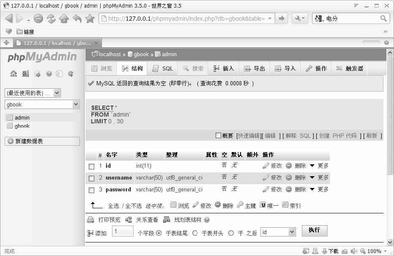Toggle the 概要 checkbox
Image resolution: width=394 pixels, height=256 pixels.
[x=219, y=136]
